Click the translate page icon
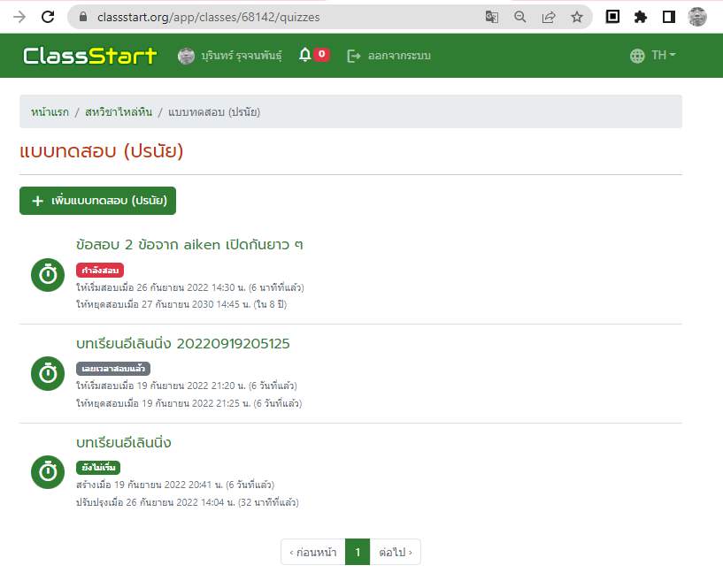Image resolution: width=723 pixels, height=573 pixels. pos(492,16)
